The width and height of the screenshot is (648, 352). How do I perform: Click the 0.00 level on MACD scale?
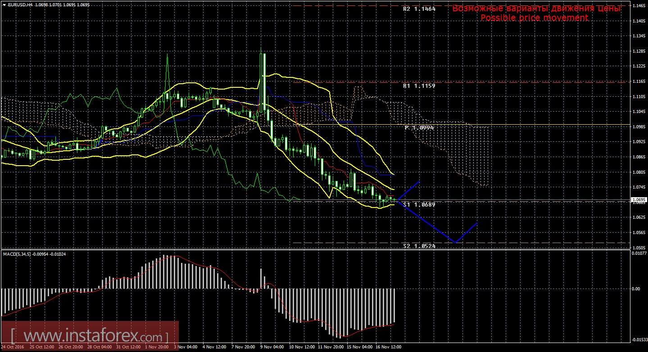636,289
